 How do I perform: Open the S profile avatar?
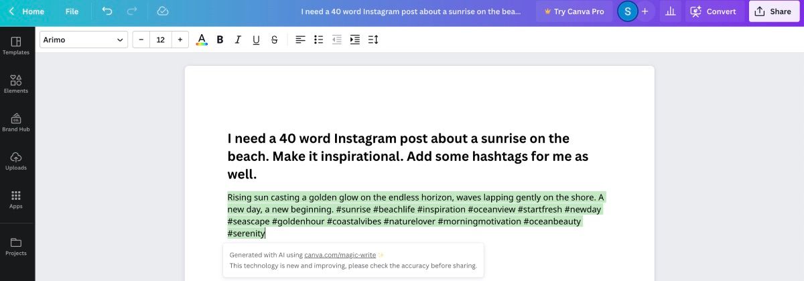click(627, 11)
